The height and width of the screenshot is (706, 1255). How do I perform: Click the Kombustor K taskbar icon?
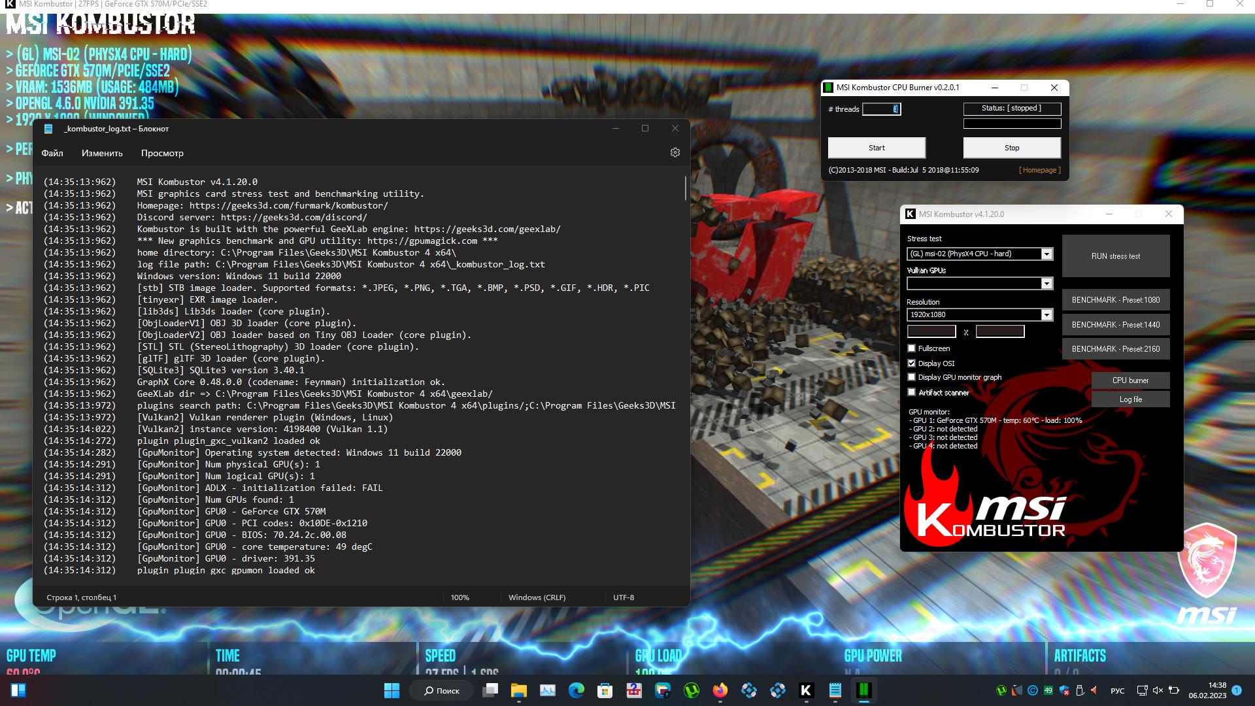pos(806,690)
